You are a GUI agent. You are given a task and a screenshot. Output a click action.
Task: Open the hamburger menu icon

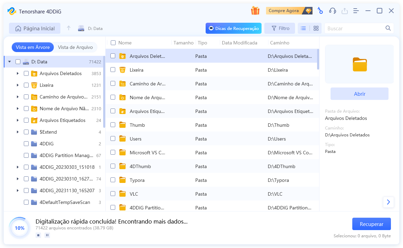[356, 11]
